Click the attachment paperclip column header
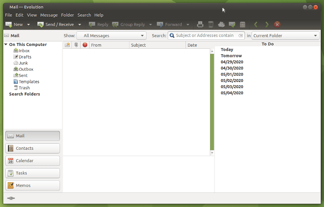The image size is (324, 207). point(76,45)
